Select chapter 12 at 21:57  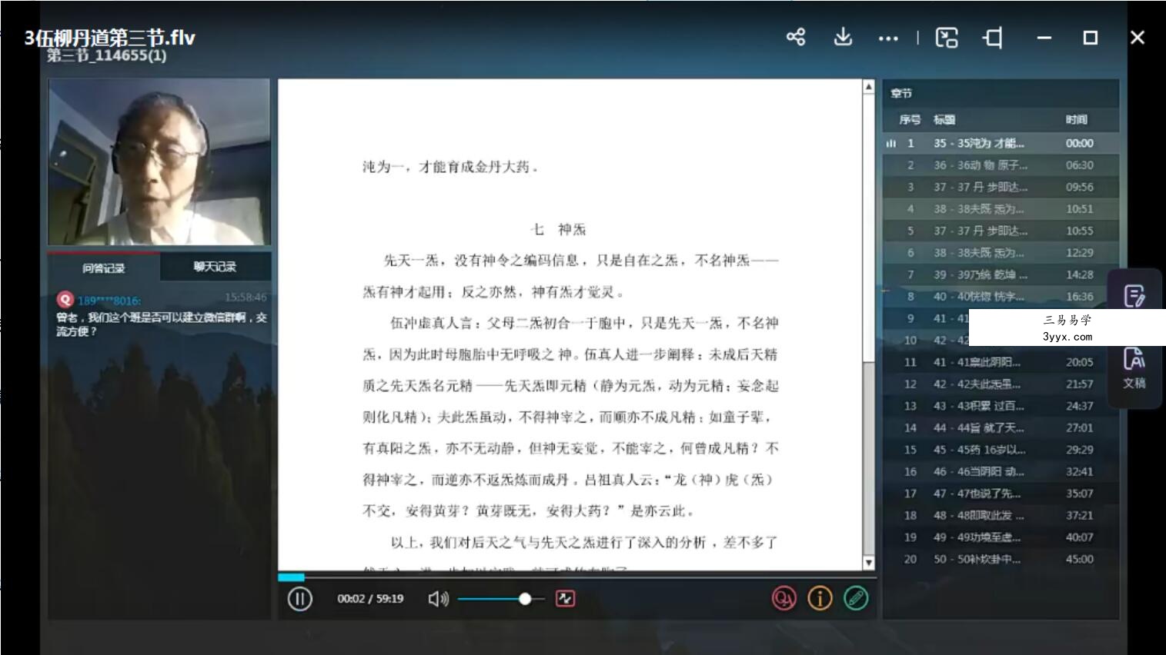click(x=1001, y=384)
